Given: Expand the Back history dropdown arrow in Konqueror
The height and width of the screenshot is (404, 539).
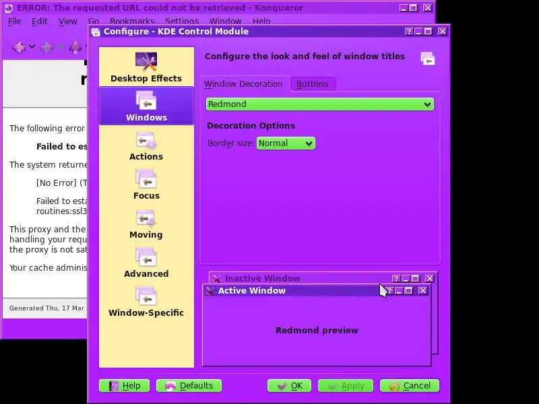Looking at the screenshot, I should tap(32, 46).
